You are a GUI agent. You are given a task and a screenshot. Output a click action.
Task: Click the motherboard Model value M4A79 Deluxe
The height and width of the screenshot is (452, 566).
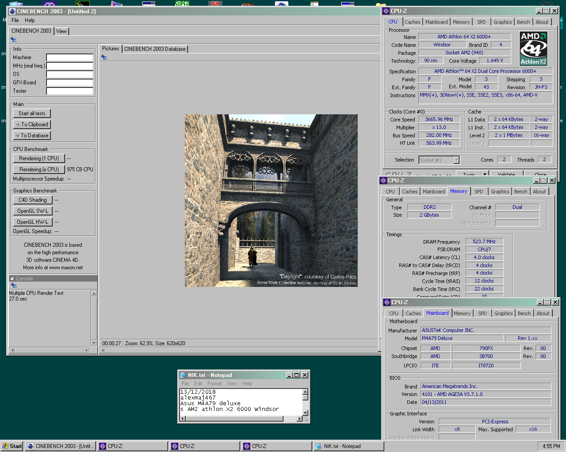(462, 338)
